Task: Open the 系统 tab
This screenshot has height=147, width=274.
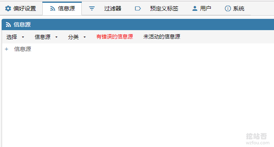Action: pyautogui.click(x=235, y=8)
